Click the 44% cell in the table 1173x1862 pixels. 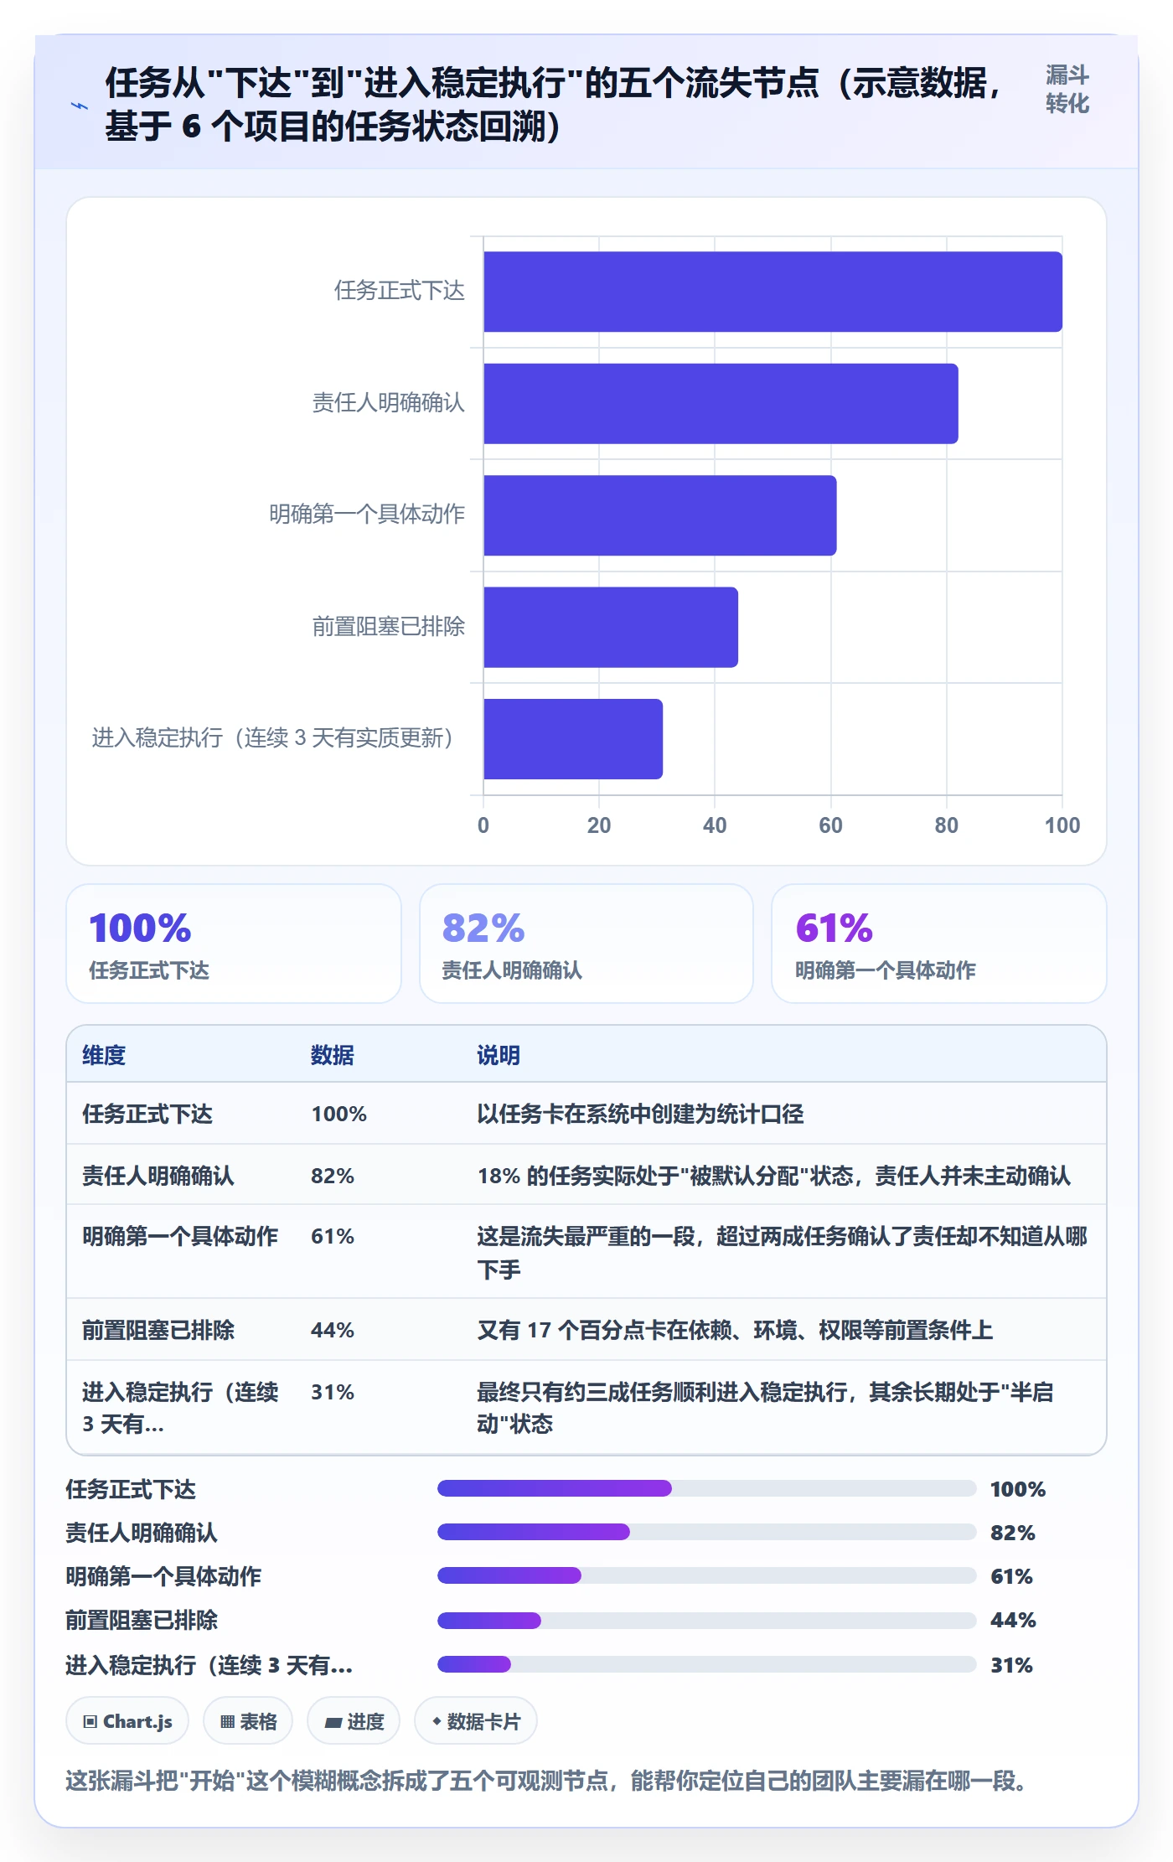pos(333,1330)
